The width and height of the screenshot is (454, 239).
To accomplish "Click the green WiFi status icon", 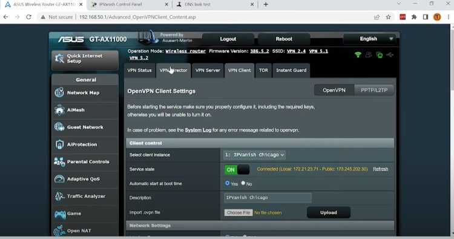I will [x=358, y=55].
